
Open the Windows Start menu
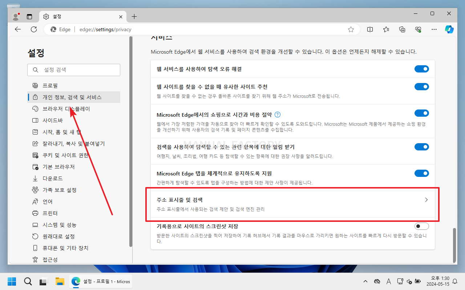tap(12, 281)
